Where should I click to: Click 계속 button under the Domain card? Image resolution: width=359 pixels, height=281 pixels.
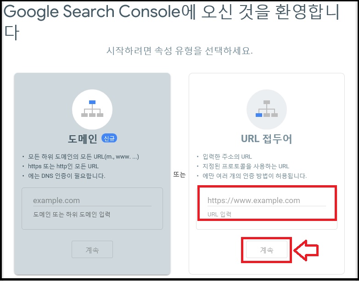[92, 249]
